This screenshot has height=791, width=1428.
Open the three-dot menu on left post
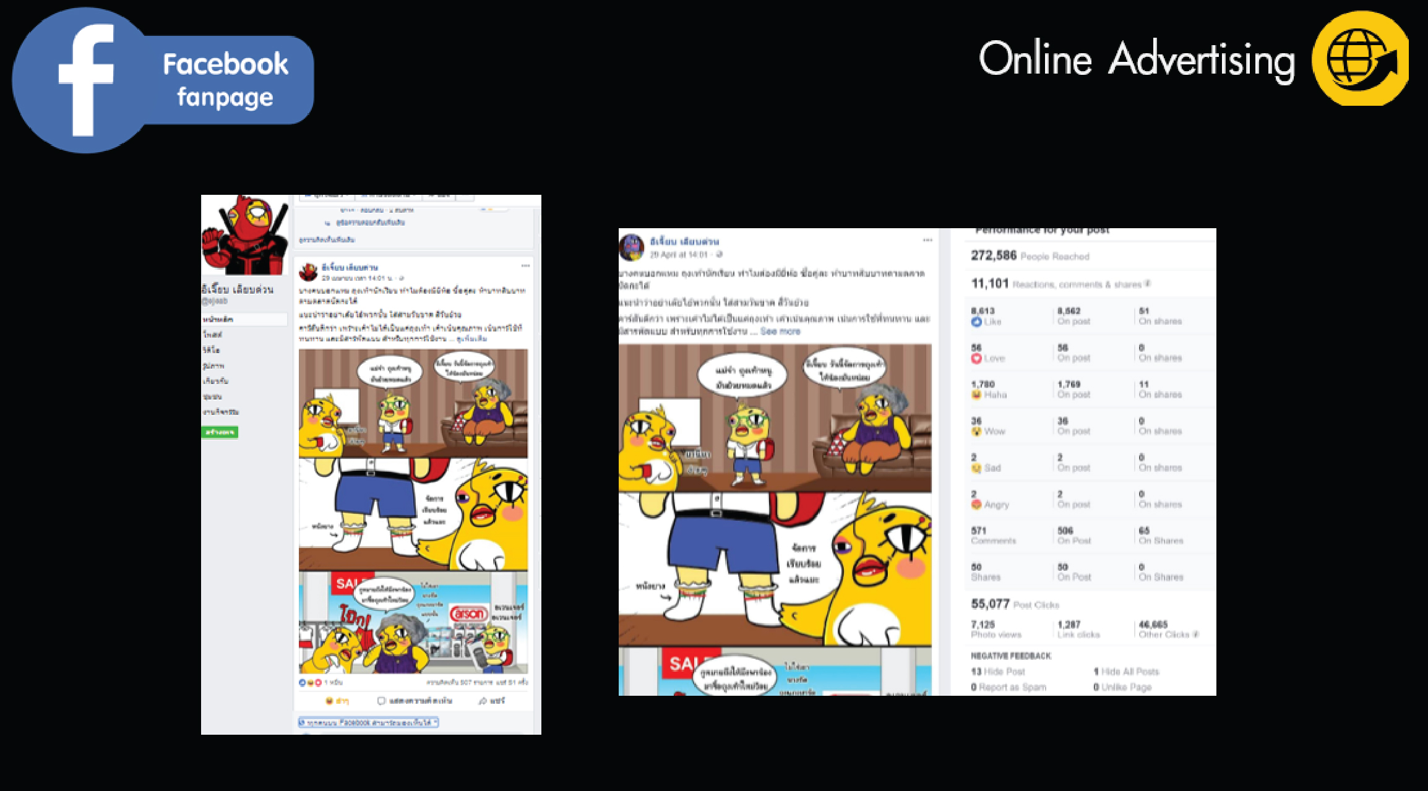525,266
